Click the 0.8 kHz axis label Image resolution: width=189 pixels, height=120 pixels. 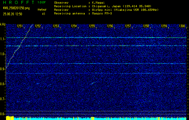click(x=2, y=84)
